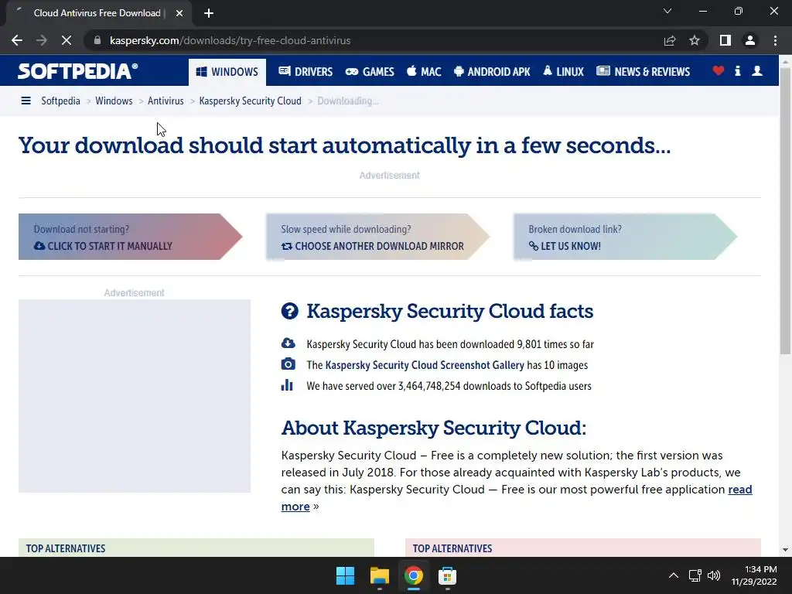Click the network icon in system tray
This screenshot has height=594, width=792.
tap(695, 575)
